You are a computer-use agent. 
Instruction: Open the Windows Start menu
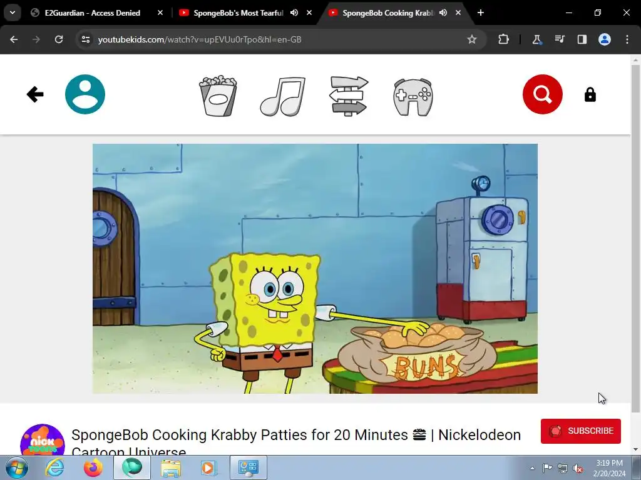(x=16, y=467)
